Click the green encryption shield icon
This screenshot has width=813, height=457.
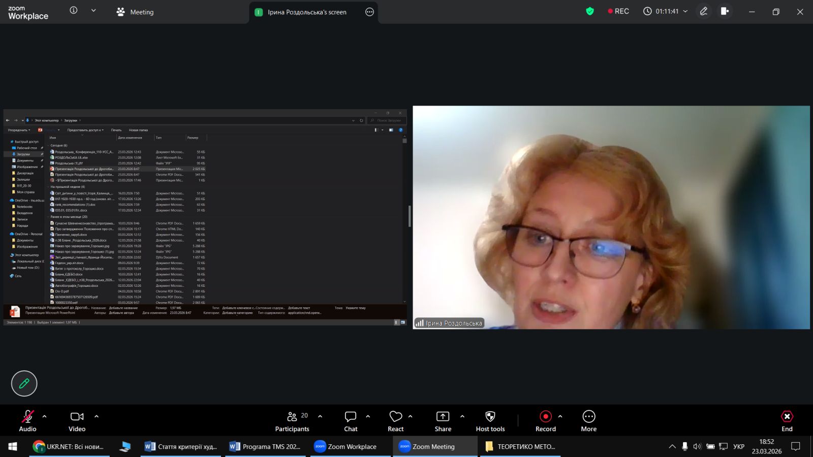[x=589, y=11]
